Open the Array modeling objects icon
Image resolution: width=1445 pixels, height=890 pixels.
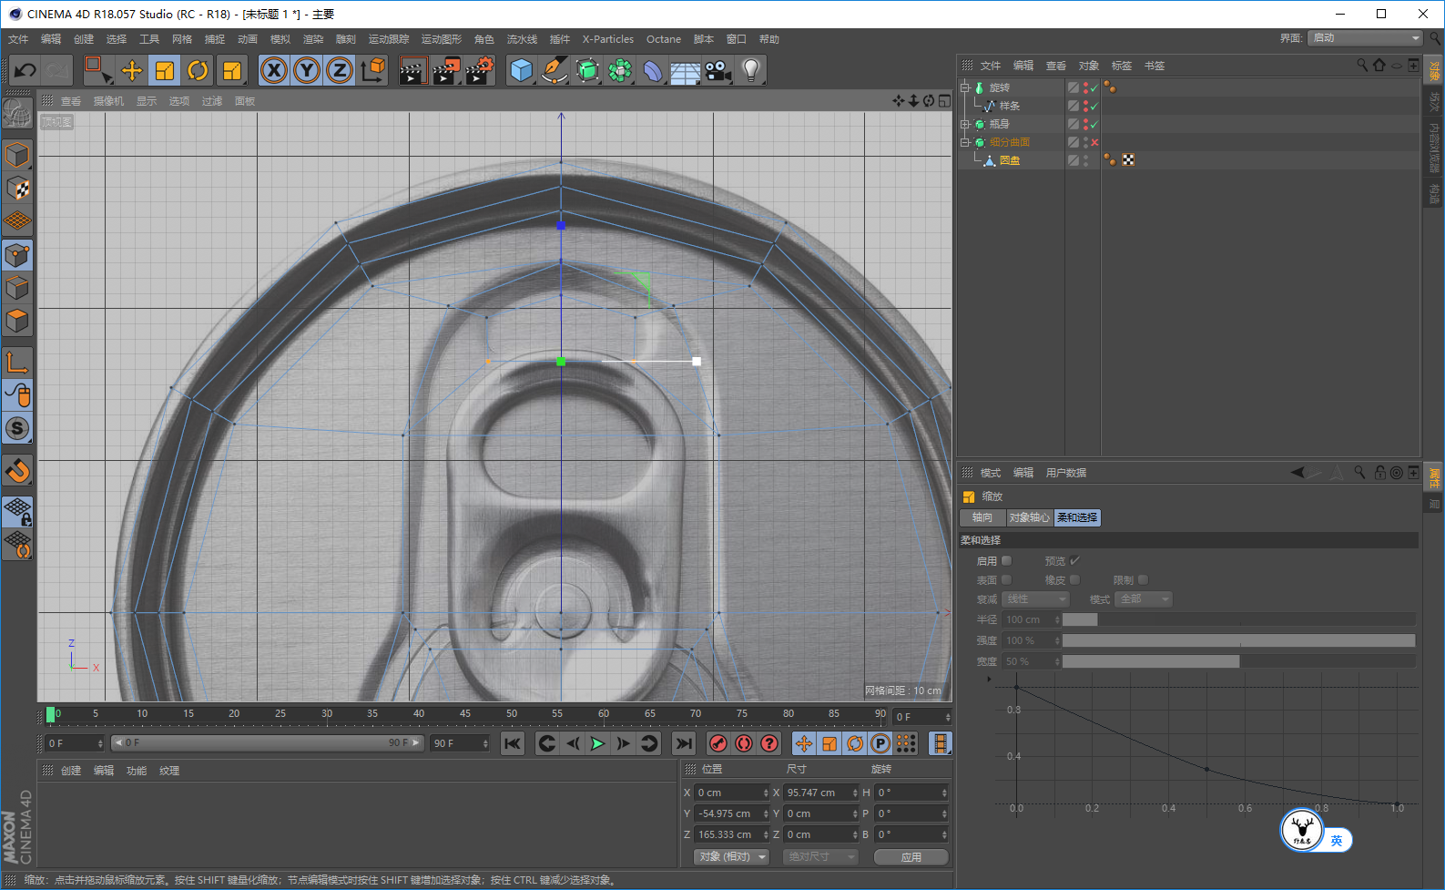pos(620,70)
